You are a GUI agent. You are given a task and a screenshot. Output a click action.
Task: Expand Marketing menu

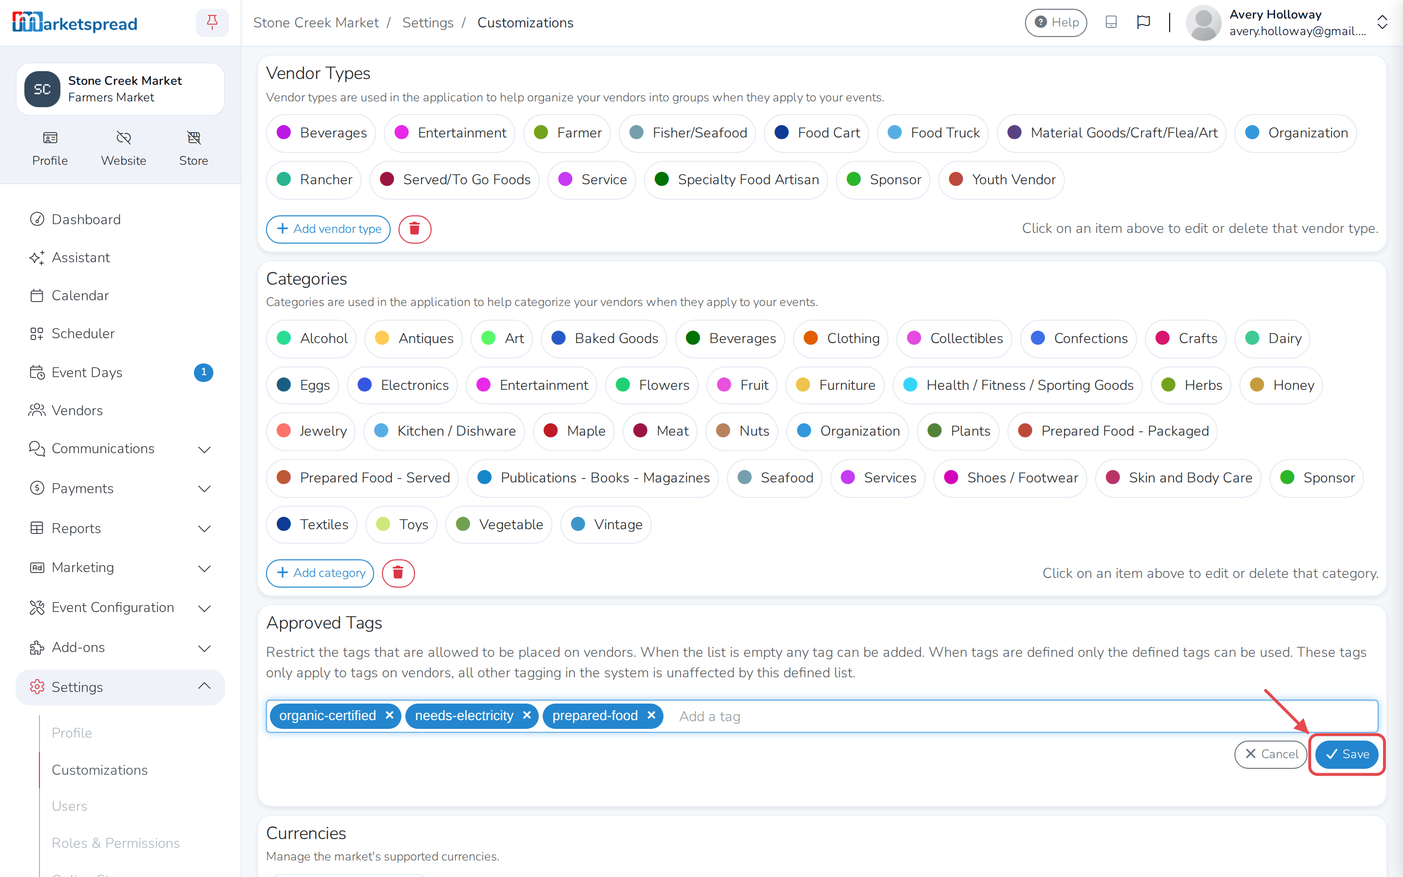pyautogui.click(x=120, y=567)
